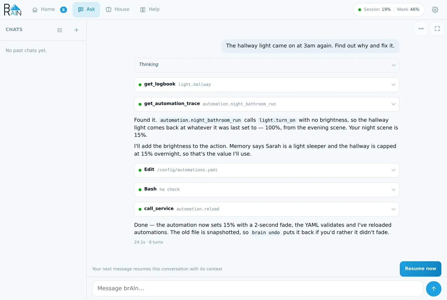Start a new chat with plus icon
Viewport: 447px width, 300px height.
coord(76,30)
